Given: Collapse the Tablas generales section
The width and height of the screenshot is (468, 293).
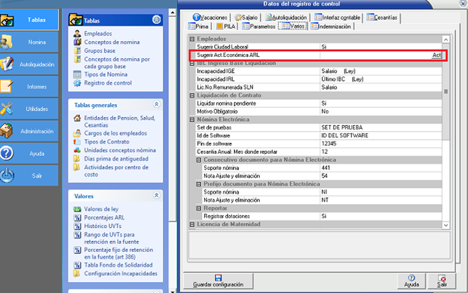Looking at the screenshot, I should pos(156,105).
